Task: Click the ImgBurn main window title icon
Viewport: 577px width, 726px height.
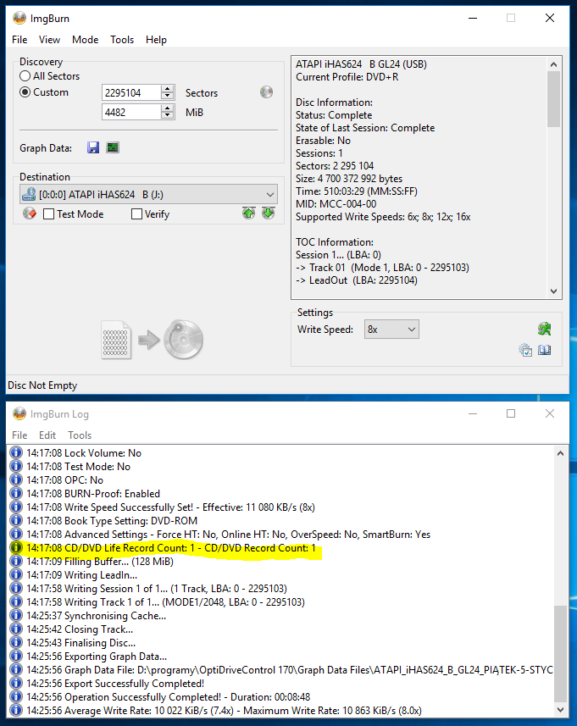Action: (x=19, y=18)
